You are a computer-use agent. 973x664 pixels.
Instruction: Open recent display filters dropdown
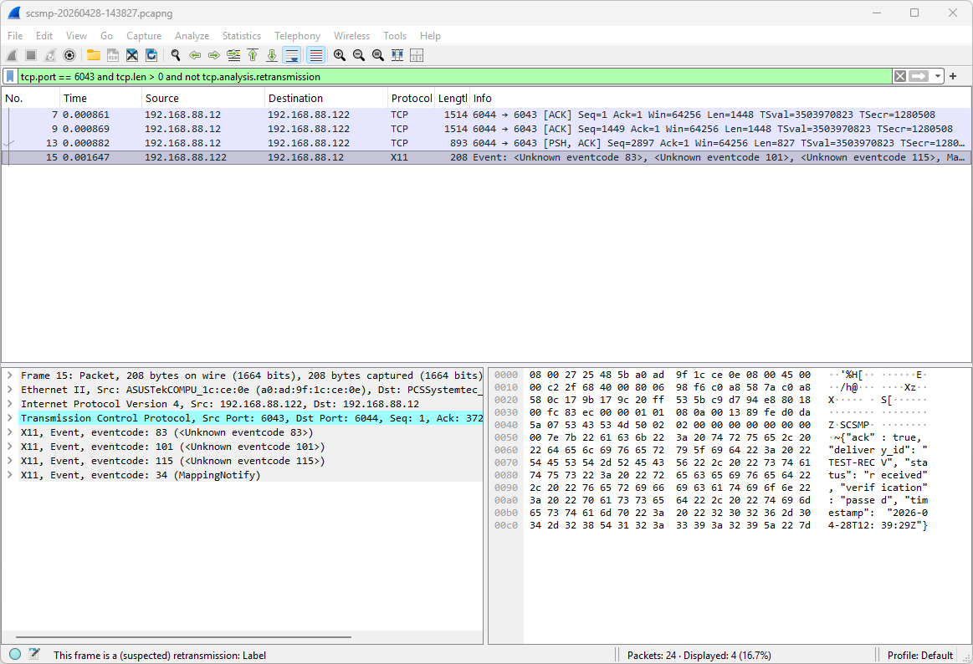938,76
